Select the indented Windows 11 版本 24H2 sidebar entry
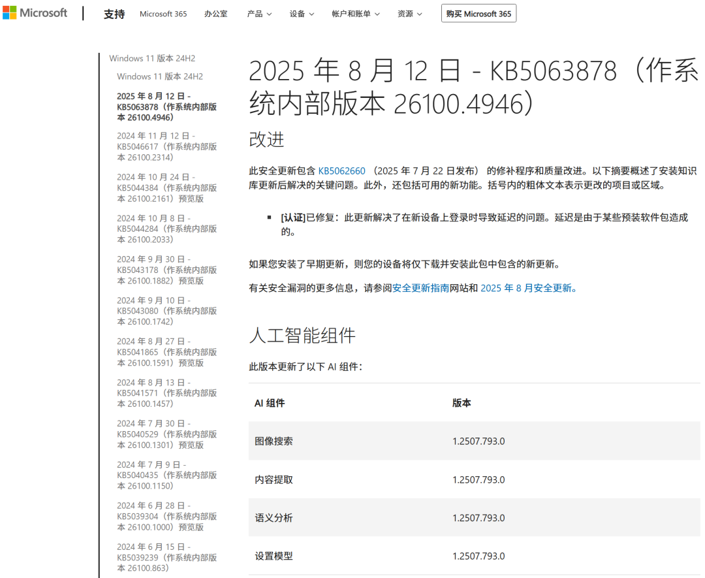Screen dimensions: 705x578 tap(160, 76)
